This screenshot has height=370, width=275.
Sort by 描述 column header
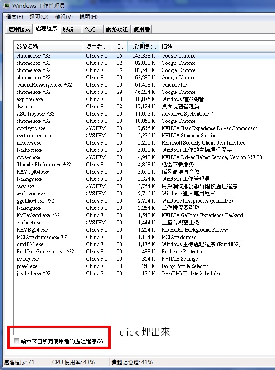(x=217, y=47)
